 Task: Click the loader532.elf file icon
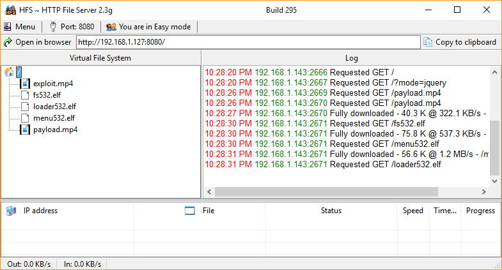pos(25,107)
